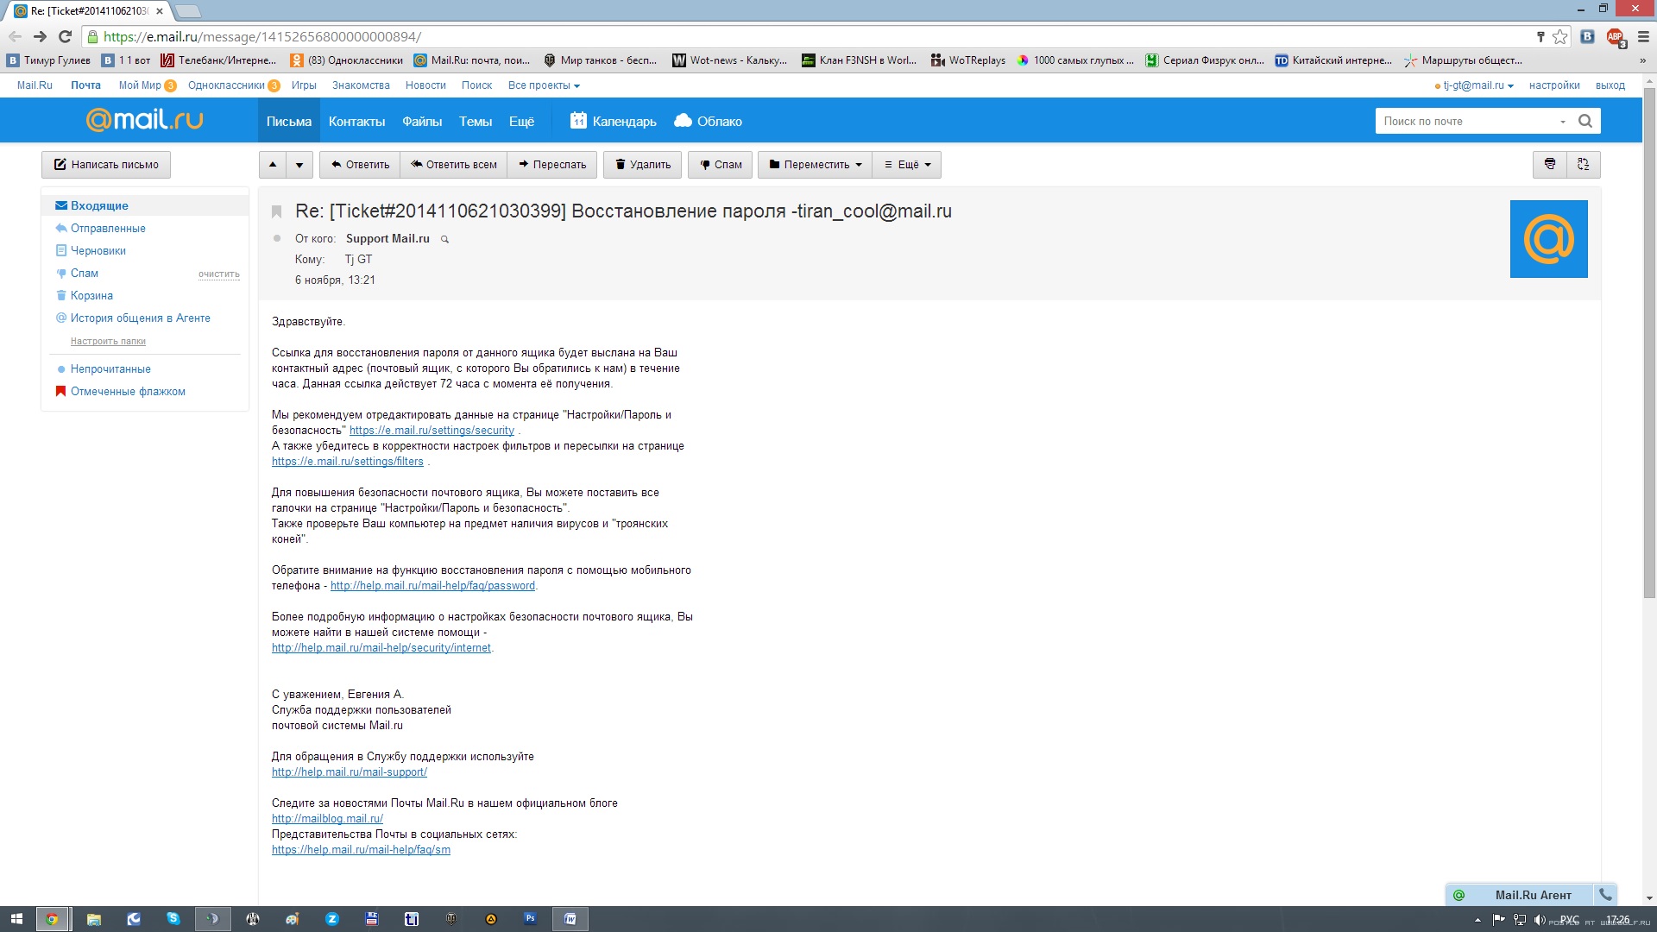1657x932 pixels.
Task: Expand bookmarks overflow chevron
Action: point(1642,60)
